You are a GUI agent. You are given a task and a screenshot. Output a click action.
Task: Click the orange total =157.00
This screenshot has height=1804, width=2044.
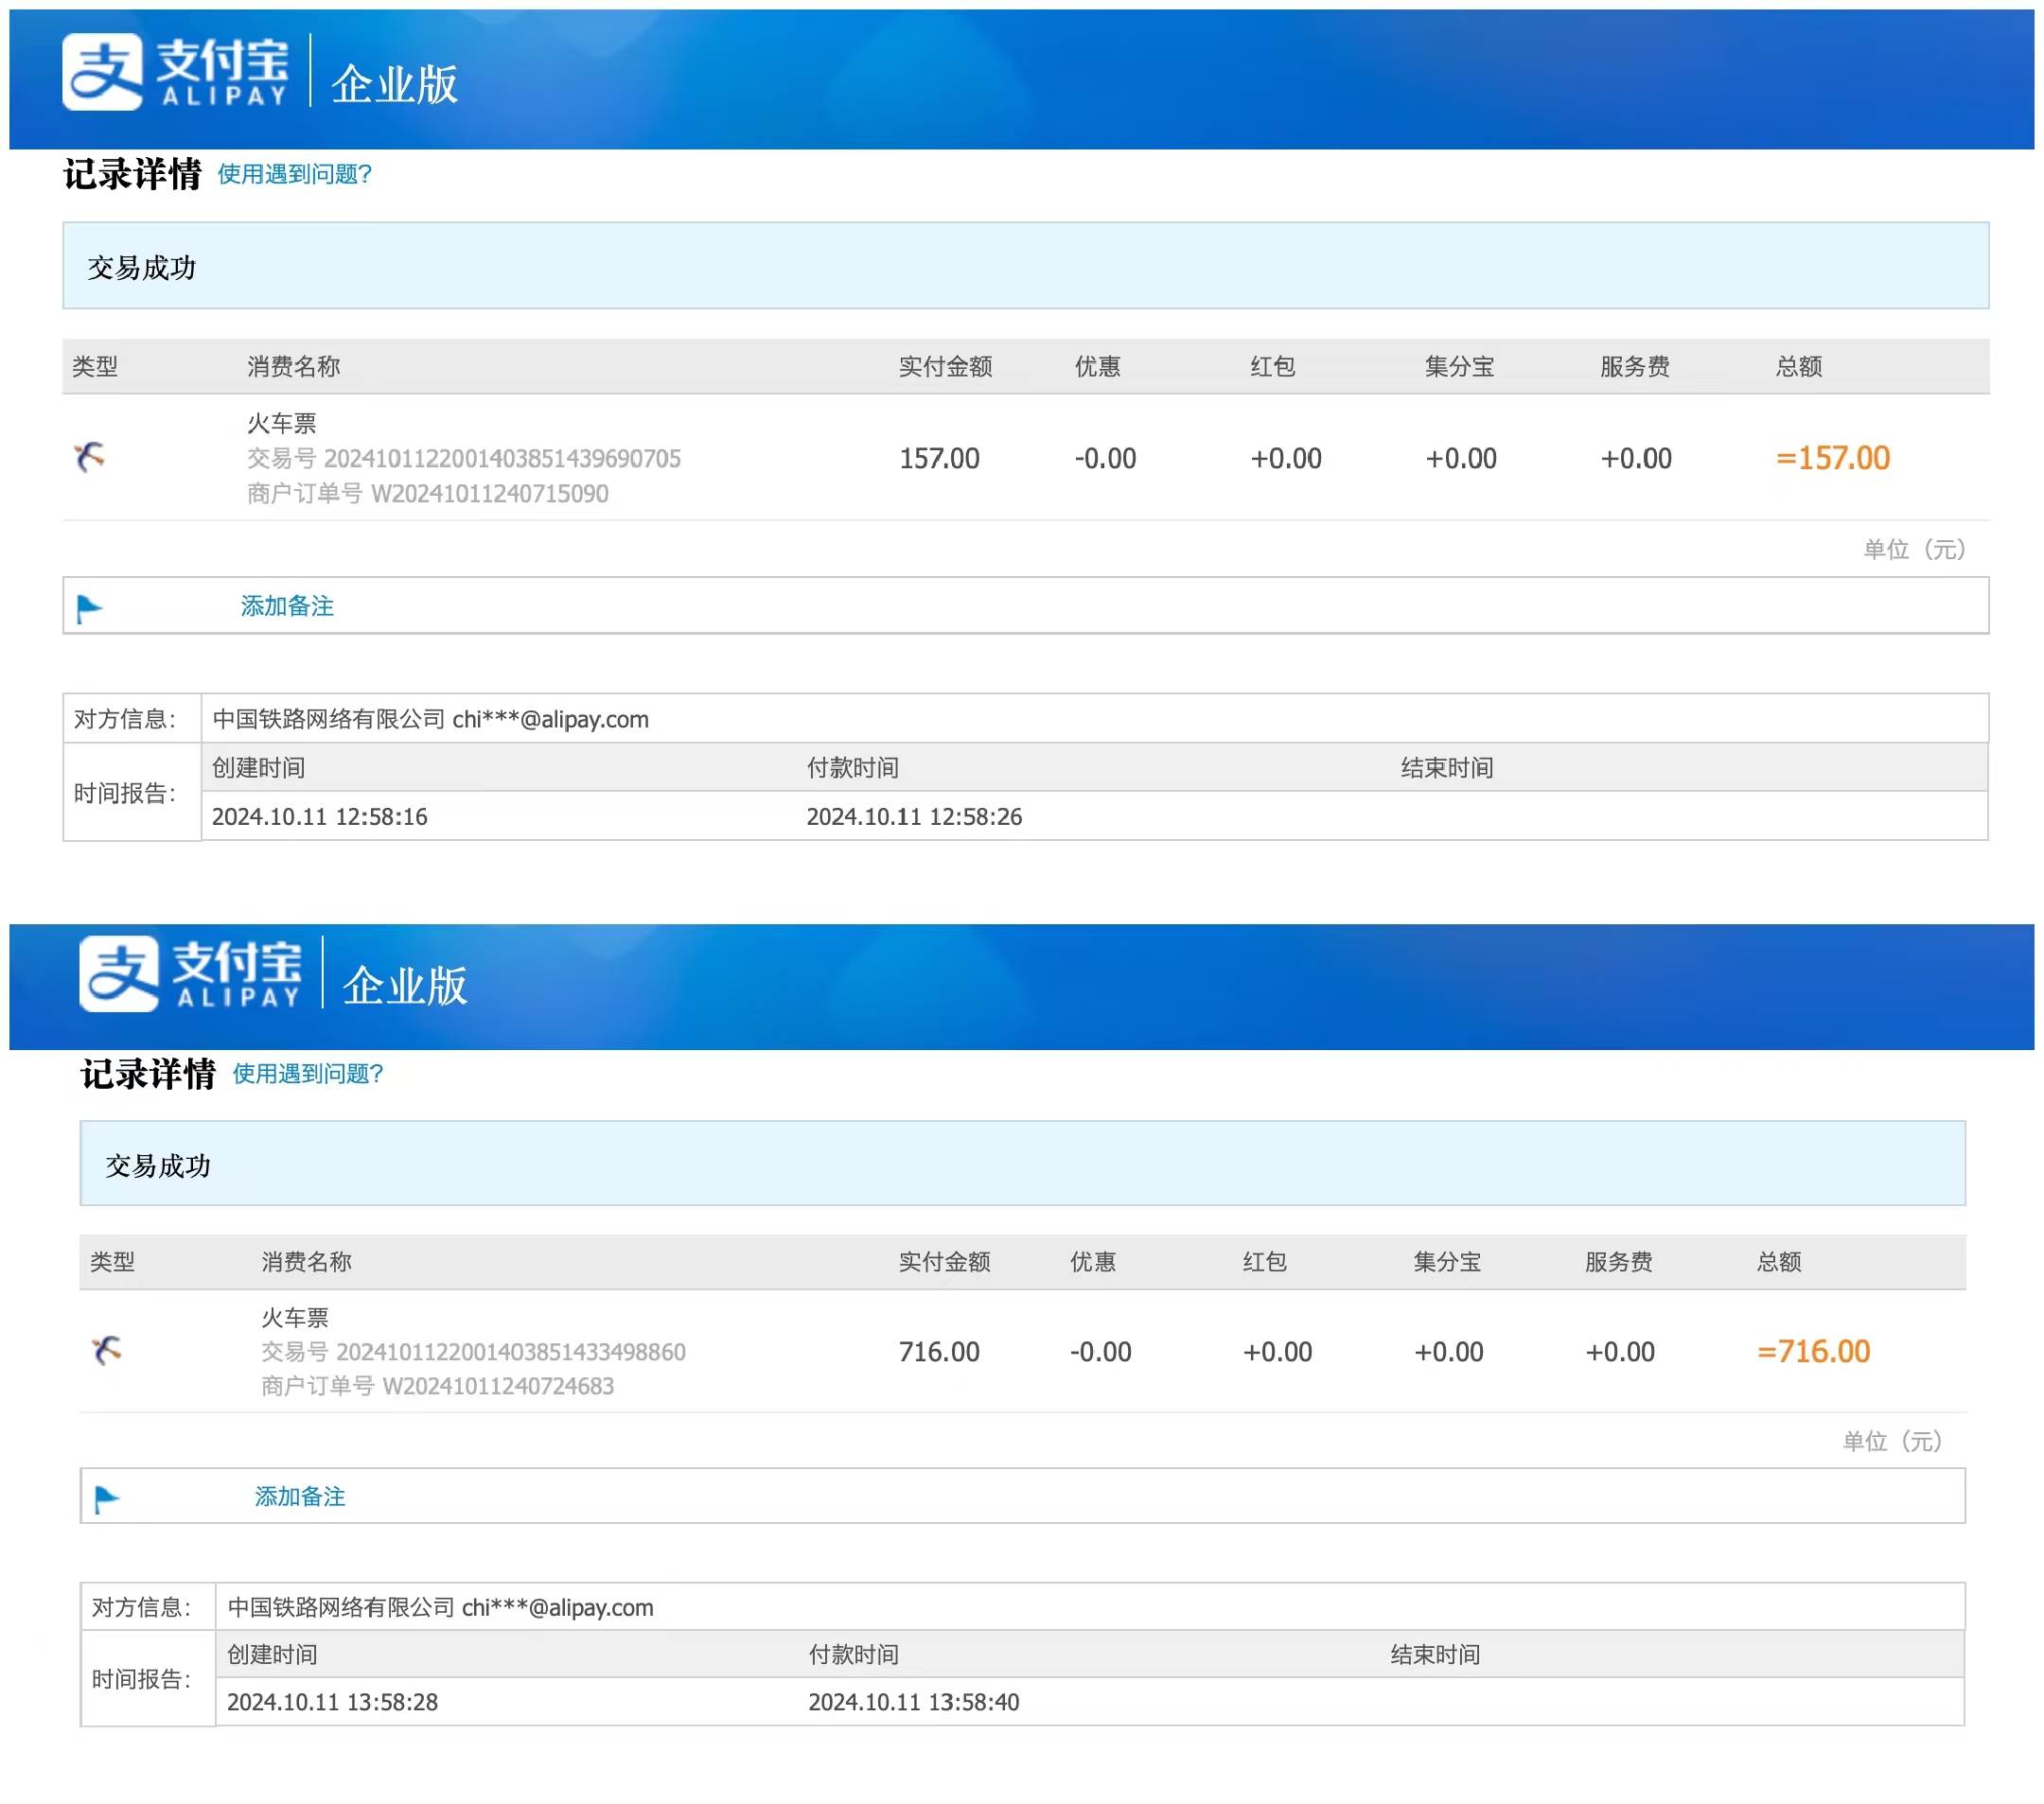click(x=1832, y=458)
